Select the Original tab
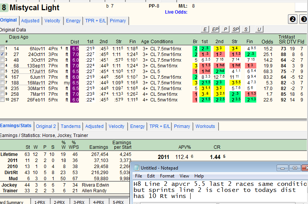 [x=9, y=20]
